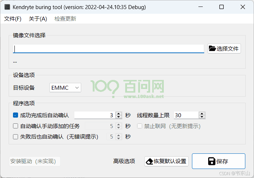The height and width of the screenshot is (178, 254).
Task: Increase the 线程数量上限 value
Action: click(x=202, y=114)
